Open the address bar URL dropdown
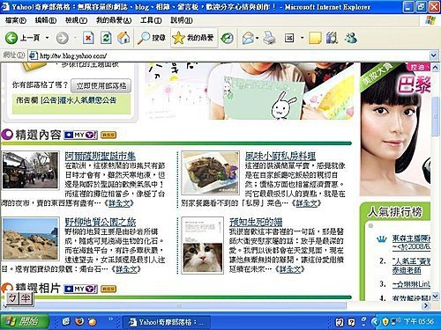 pyautogui.click(x=433, y=55)
